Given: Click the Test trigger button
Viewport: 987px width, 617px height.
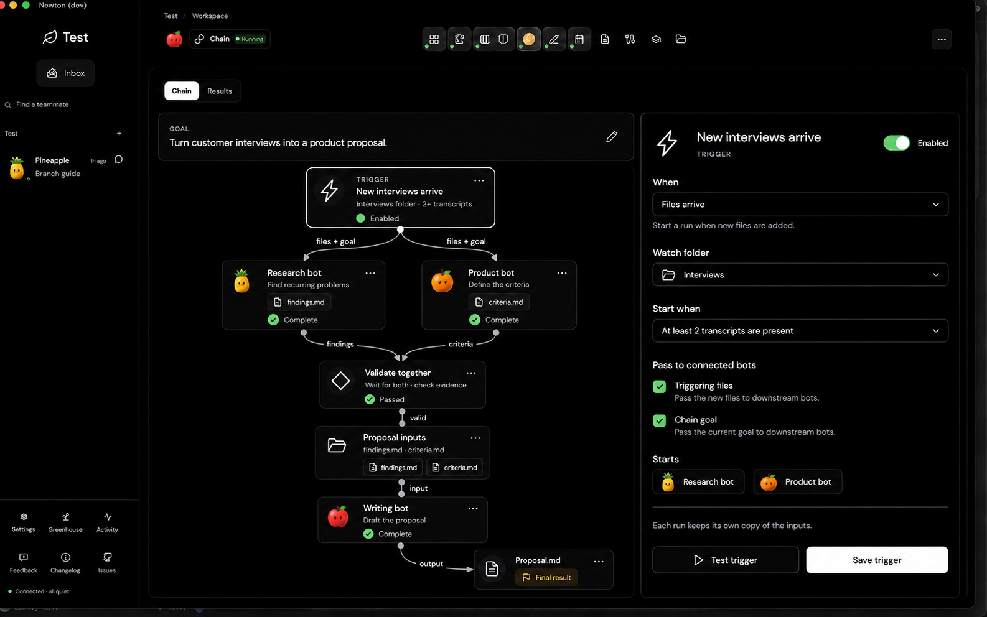Looking at the screenshot, I should (x=726, y=560).
